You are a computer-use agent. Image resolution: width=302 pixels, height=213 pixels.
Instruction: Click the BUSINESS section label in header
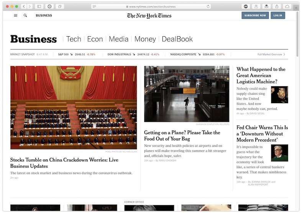point(44,15)
